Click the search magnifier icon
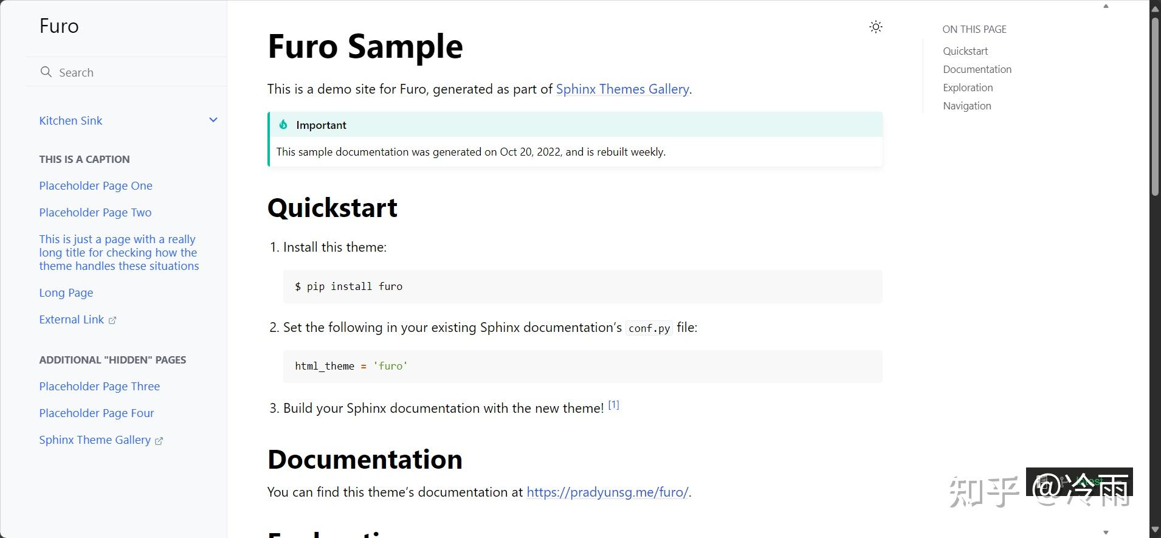The height and width of the screenshot is (538, 1161). tap(46, 72)
